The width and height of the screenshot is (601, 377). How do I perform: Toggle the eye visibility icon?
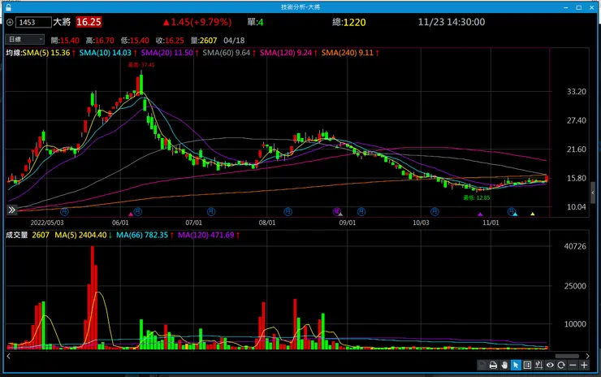[550, 365]
